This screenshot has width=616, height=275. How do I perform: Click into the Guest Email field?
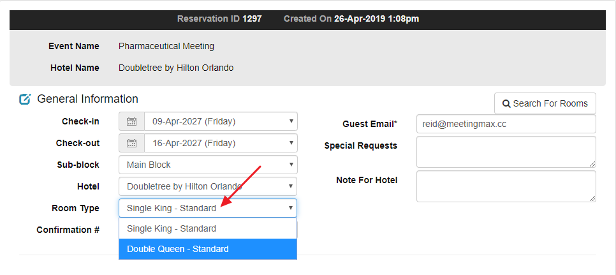tap(506, 124)
